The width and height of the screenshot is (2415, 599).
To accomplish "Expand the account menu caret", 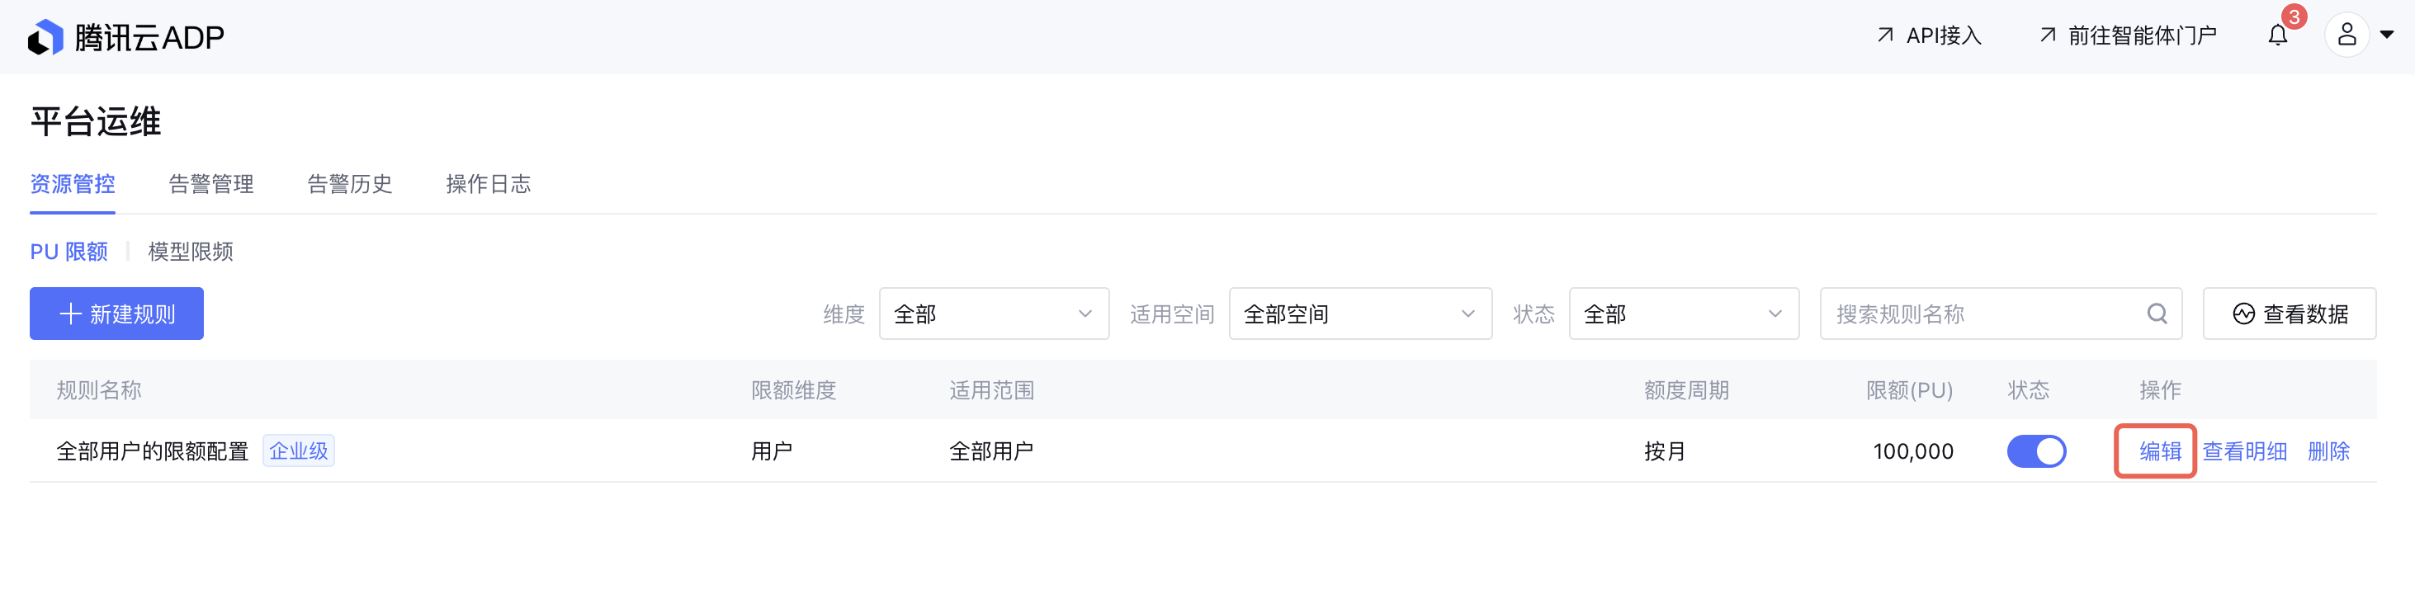I will coord(2387,35).
